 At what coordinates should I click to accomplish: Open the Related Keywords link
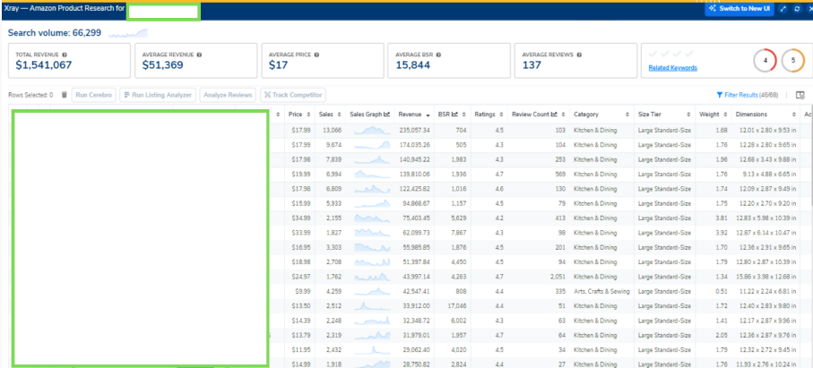672,68
